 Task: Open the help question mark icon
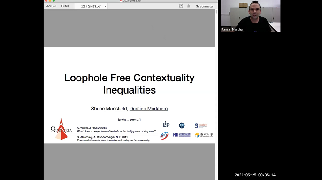(x=181, y=6)
